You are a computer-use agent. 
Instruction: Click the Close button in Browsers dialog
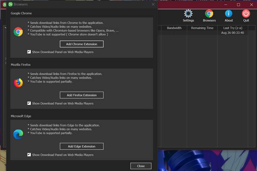(141, 166)
